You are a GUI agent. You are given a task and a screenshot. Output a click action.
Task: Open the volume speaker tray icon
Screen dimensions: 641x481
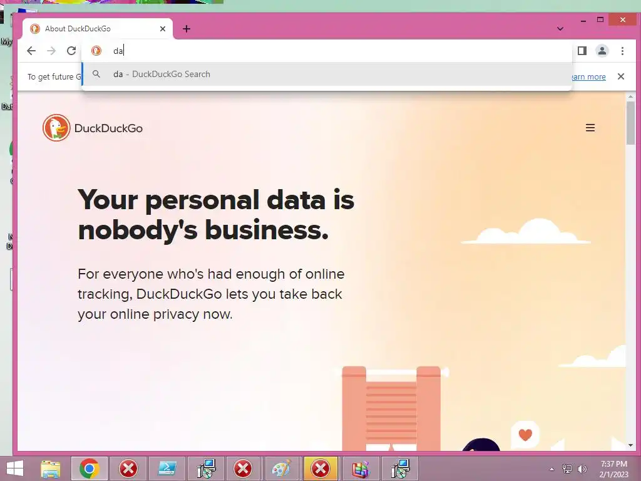pyautogui.click(x=582, y=468)
